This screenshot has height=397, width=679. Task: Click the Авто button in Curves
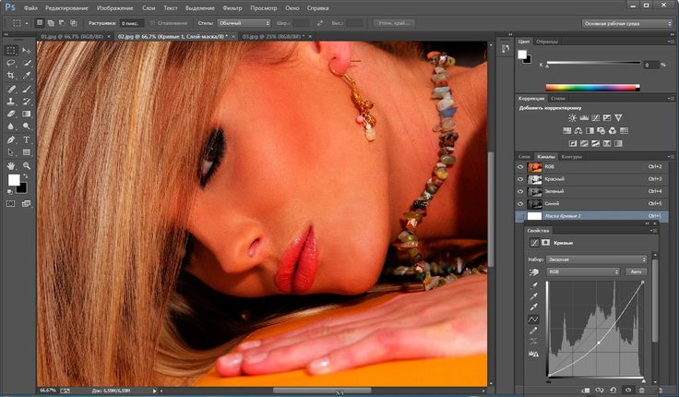click(635, 271)
